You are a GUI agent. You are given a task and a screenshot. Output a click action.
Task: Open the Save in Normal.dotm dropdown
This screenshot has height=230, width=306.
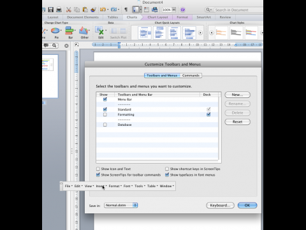[121, 205]
